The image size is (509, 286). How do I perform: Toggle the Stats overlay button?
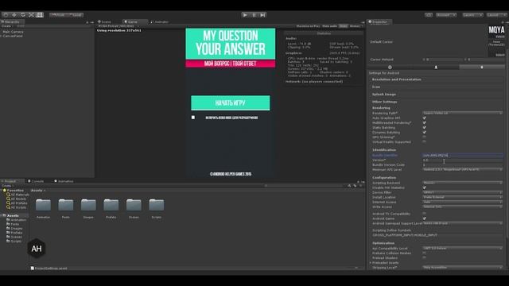[343, 26]
